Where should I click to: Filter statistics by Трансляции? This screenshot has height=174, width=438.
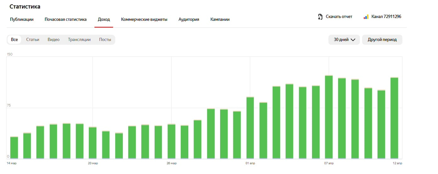click(x=79, y=39)
